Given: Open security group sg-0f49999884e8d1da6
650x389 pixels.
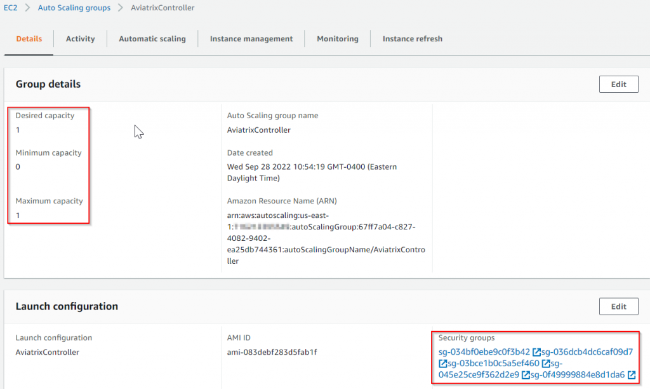Looking at the screenshot, I should pos(578,375).
